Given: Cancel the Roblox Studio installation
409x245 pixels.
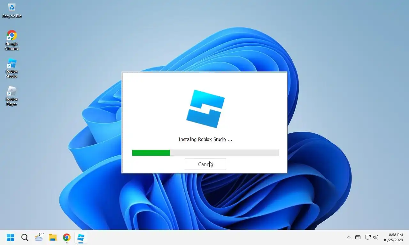Looking at the screenshot, I should pos(205,164).
